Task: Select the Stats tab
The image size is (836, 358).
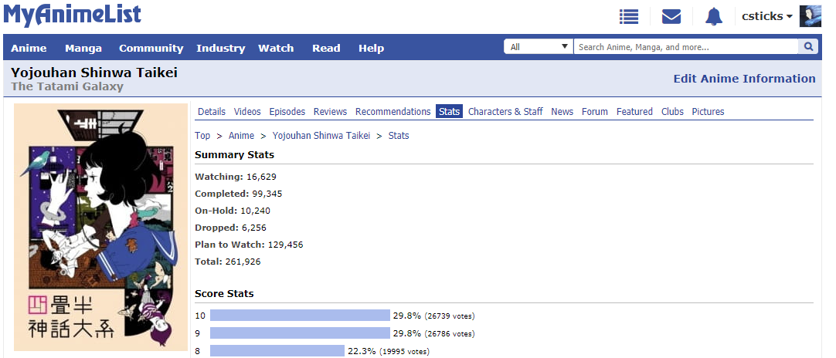Action: point(449,111)
